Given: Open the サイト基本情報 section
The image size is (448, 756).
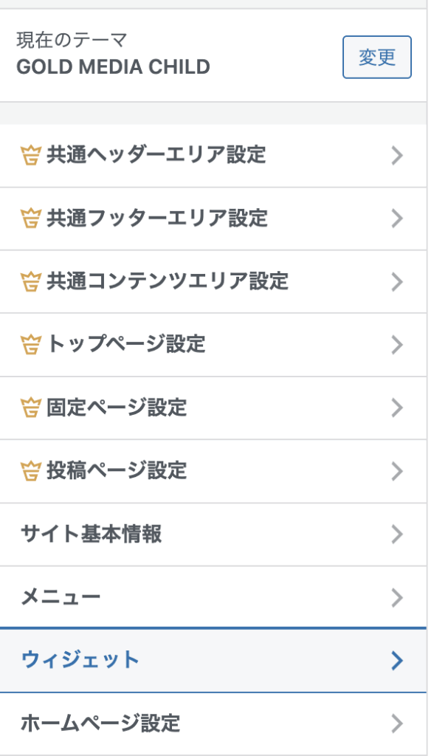Looking at the screenshot, I should click(x=92, y=534).
